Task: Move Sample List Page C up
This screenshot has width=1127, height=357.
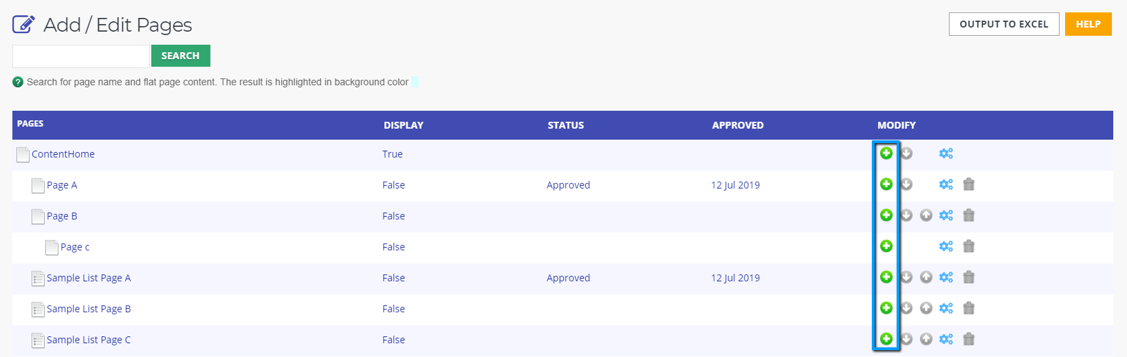Action: tap(926, 339)
